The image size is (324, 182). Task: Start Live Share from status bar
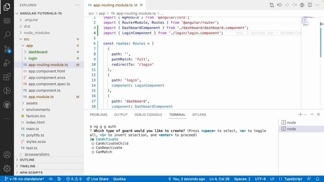[97, 179]
